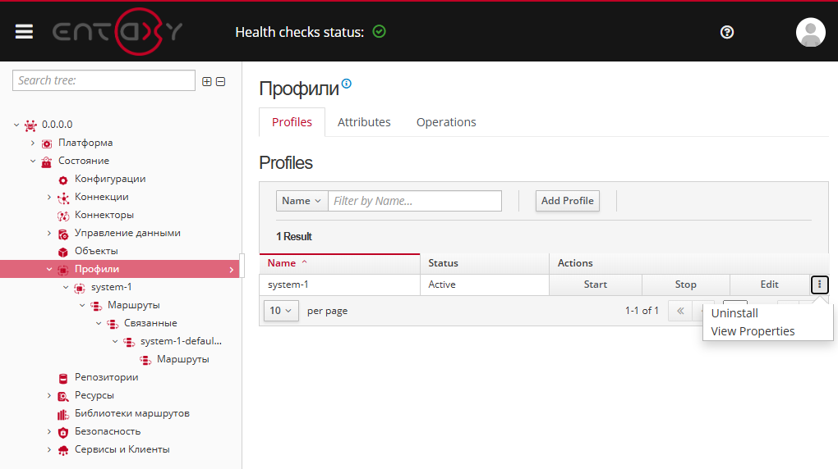
Task: Click the Add Profile button
Action: 568,201
